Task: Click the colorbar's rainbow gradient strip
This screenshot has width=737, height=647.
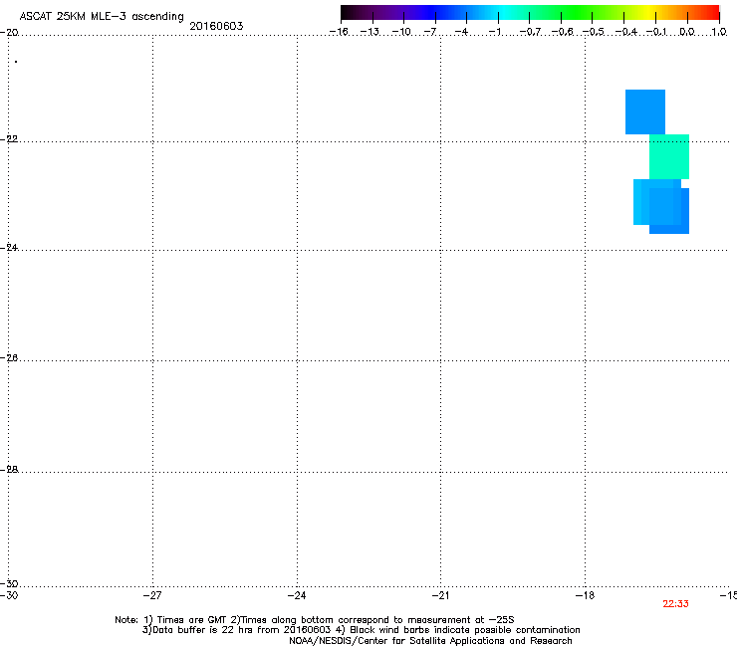Action: point(530,12)
